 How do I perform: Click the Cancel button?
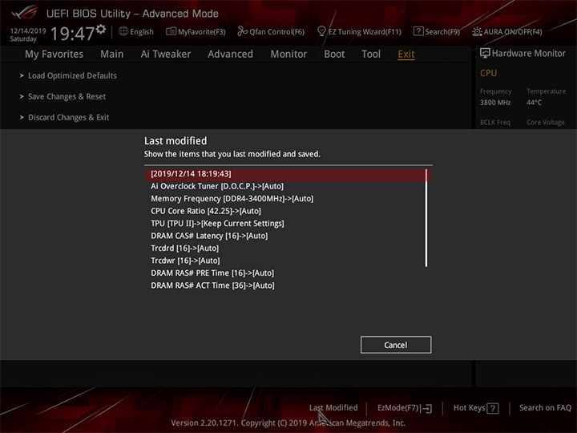[396, 345]
